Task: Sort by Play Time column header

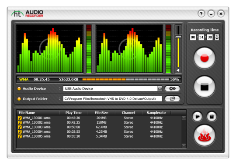Action: pyautogui.click(x=73, y=113)
